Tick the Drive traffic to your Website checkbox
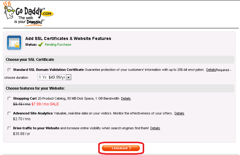This screenshot has width=240, height=155. tap(9, 128)
